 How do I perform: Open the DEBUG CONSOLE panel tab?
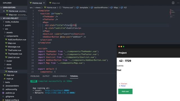click(60, 76)
